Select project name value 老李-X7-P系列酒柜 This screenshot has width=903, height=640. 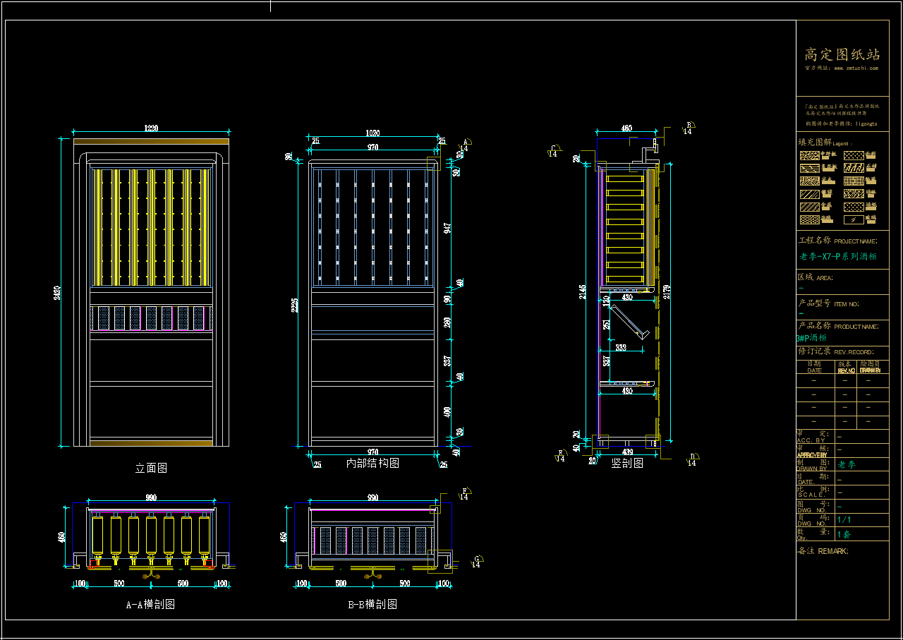point(838,257)
